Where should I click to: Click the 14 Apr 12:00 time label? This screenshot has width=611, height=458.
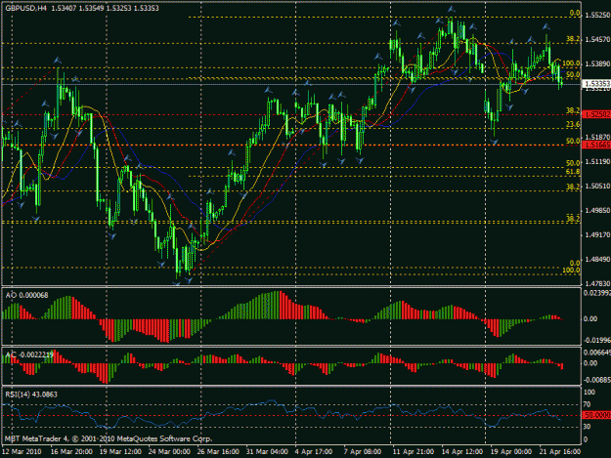pyautogui.click(x=462, y=452)
